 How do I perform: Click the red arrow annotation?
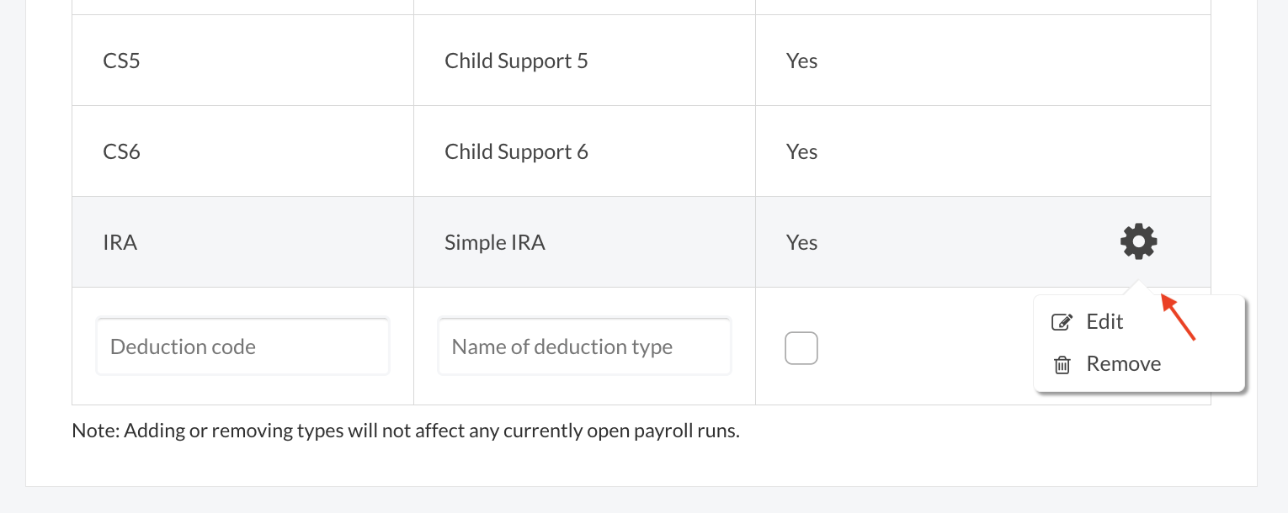tap(1179, 316)
